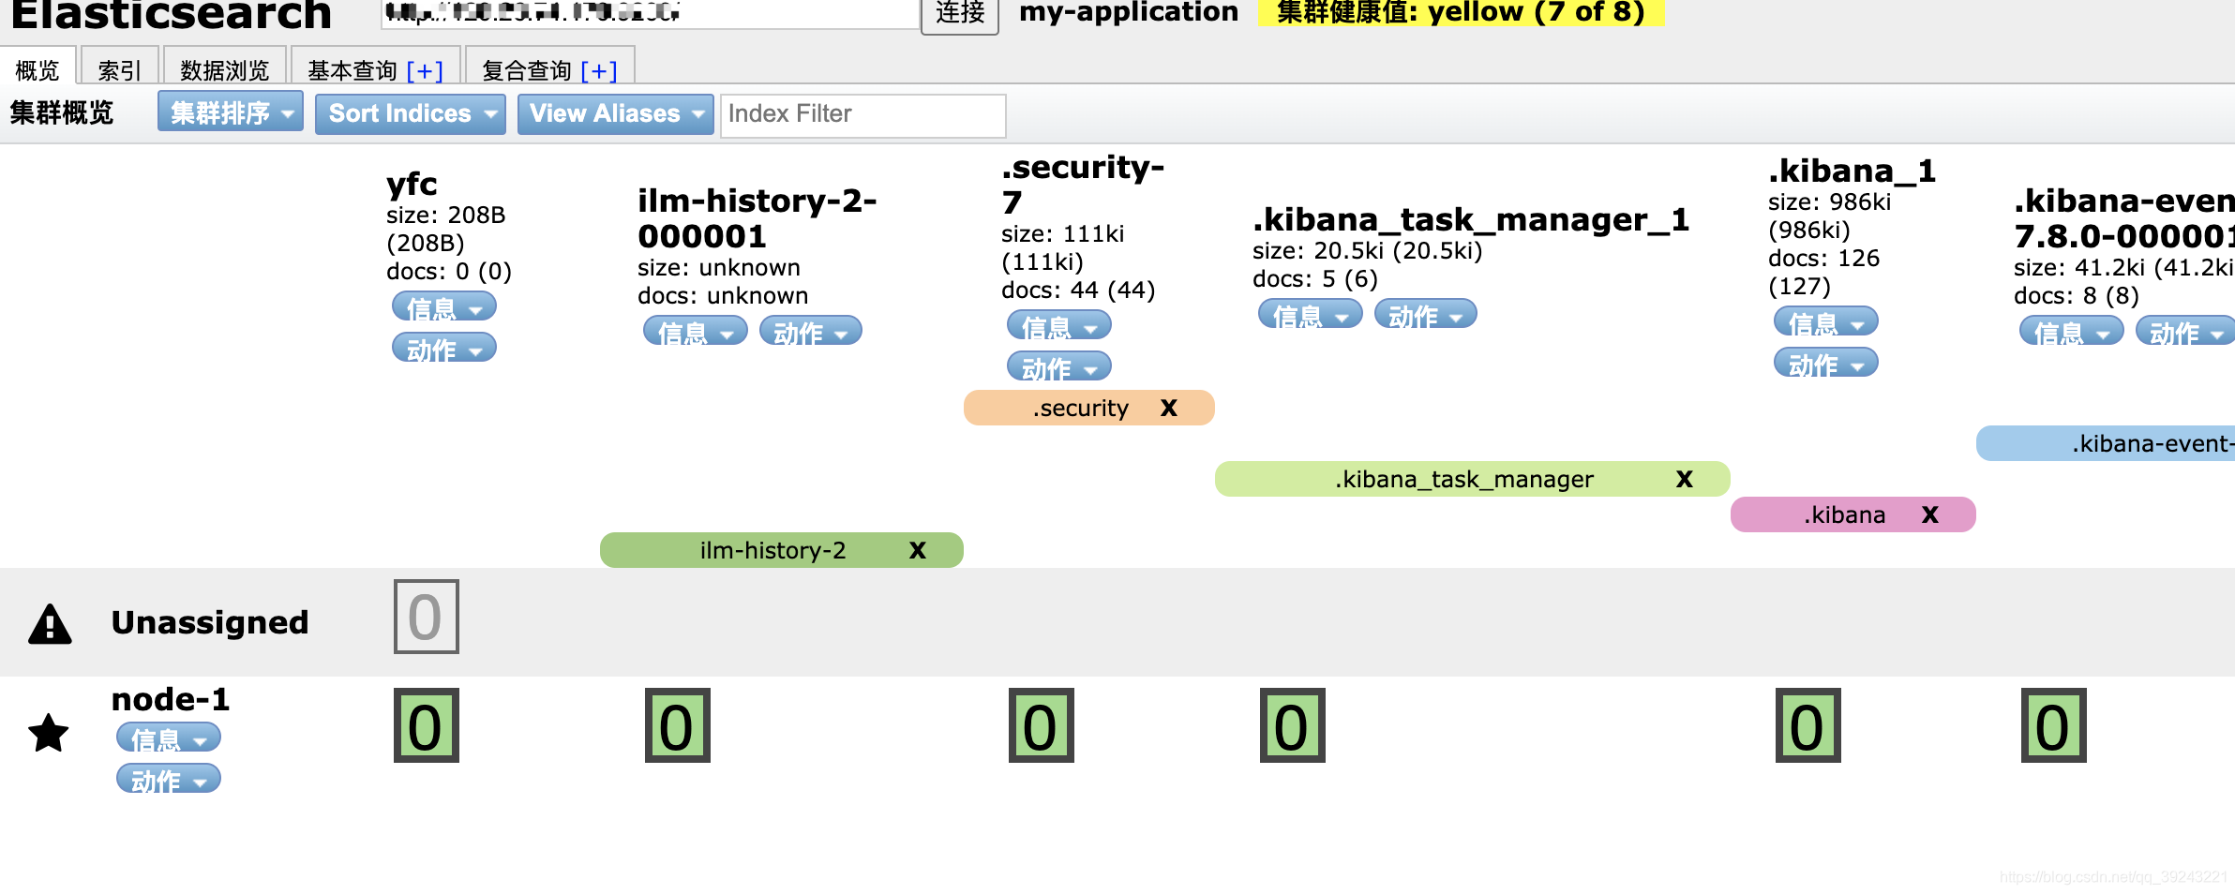Dismiss the .security alias badge X

1168,407
